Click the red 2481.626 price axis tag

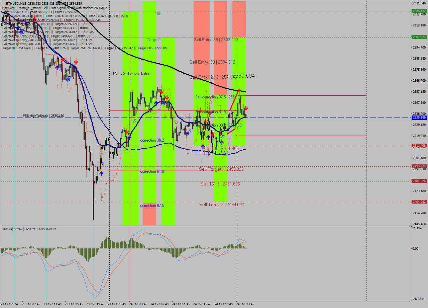(x=419, y=181)
